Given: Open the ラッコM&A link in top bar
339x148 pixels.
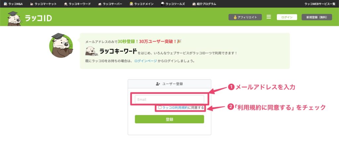Looking at the screenshot, I should (13, 4).
